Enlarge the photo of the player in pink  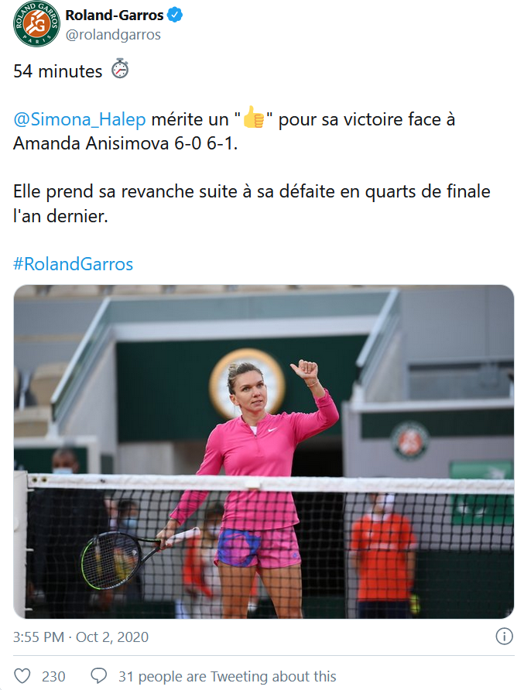(263, 451)
